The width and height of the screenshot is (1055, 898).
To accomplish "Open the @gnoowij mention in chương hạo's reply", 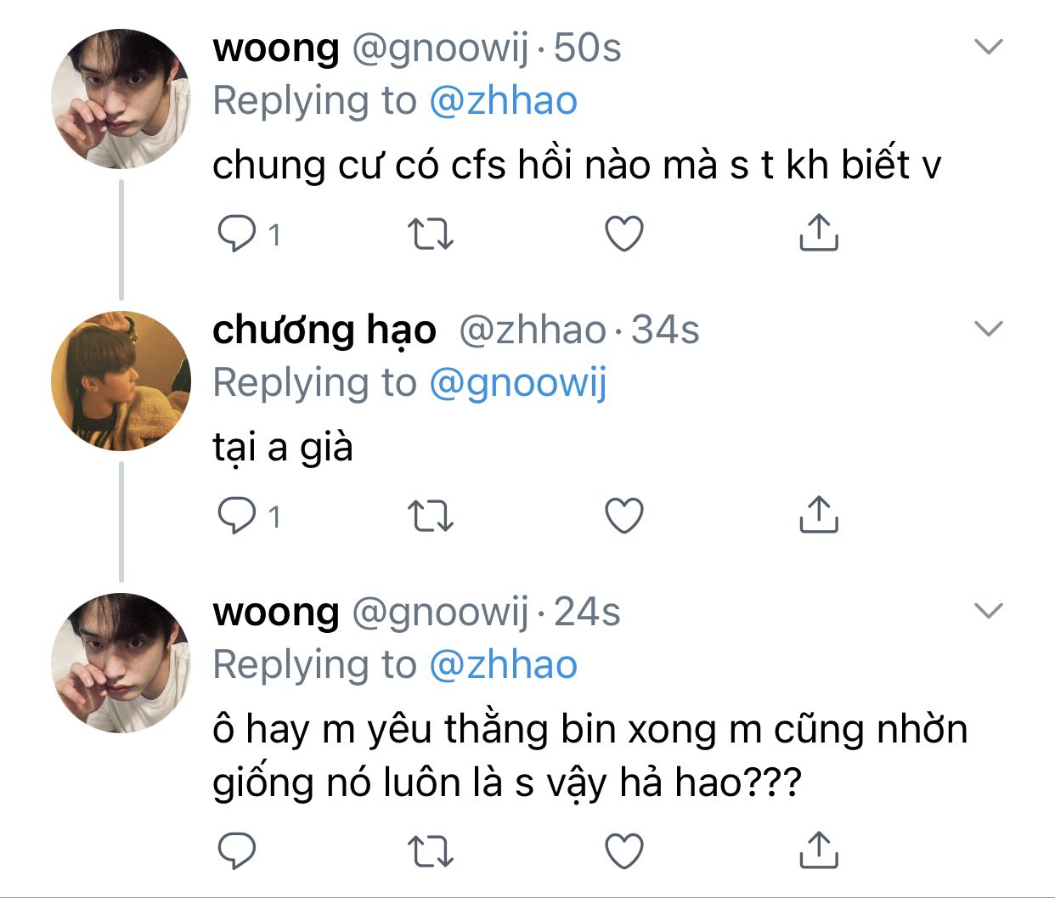I will click(518, 383).
